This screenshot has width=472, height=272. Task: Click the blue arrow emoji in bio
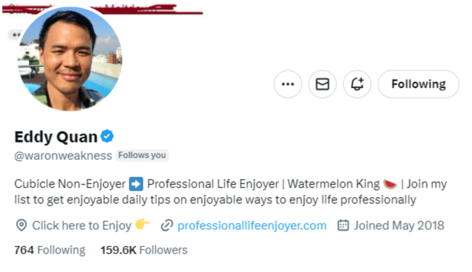(x=136, y=184)
